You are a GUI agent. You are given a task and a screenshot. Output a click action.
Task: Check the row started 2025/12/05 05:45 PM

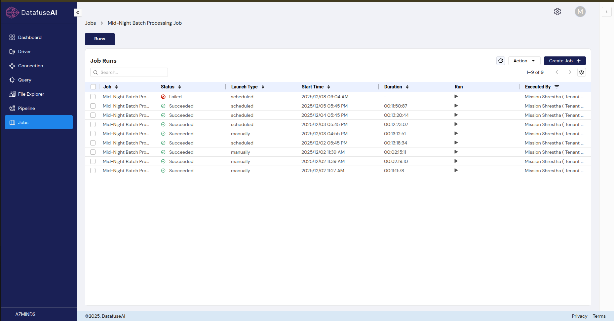tap(93, 106)
